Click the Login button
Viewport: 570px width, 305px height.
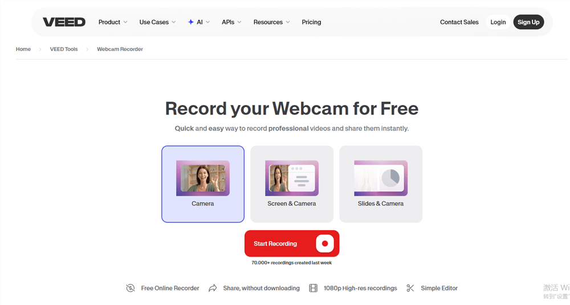tap(498, 22)
